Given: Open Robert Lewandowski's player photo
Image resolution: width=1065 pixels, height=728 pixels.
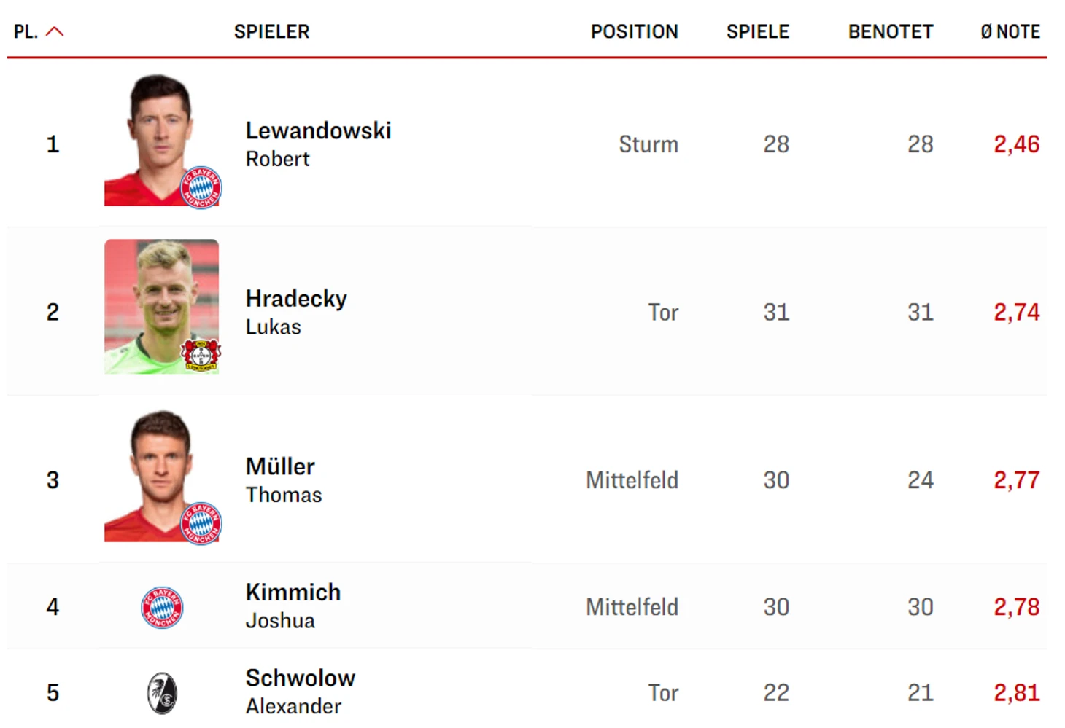Looking at the screenshot, I should [x=161, y=140].
